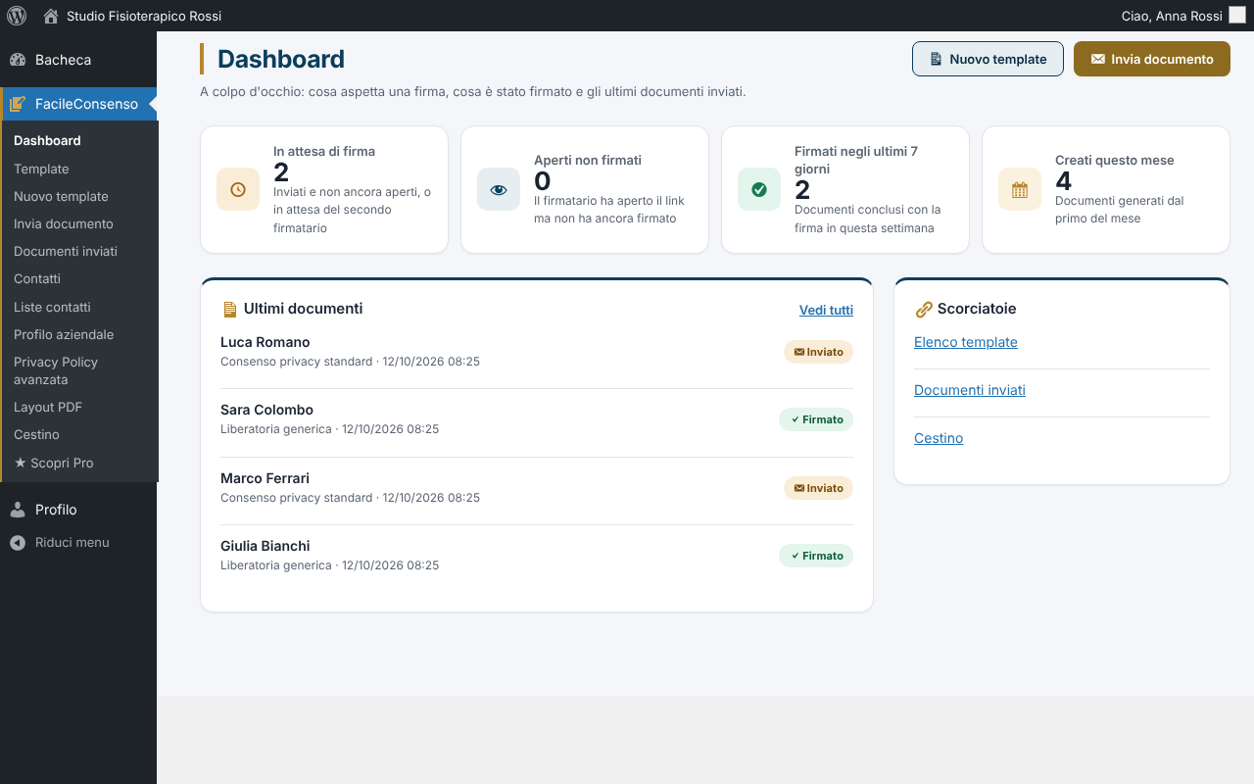
Task: Click the Firmato badge for Giulia Bianchi
Action: tap(816, 556)
